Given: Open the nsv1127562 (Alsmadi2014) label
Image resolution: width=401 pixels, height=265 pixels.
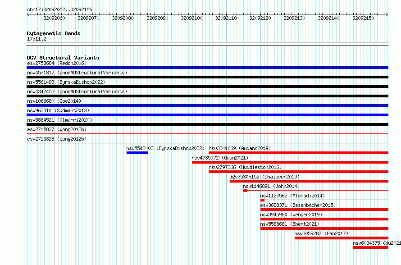Looking at the screenshot, I should 292,196.
